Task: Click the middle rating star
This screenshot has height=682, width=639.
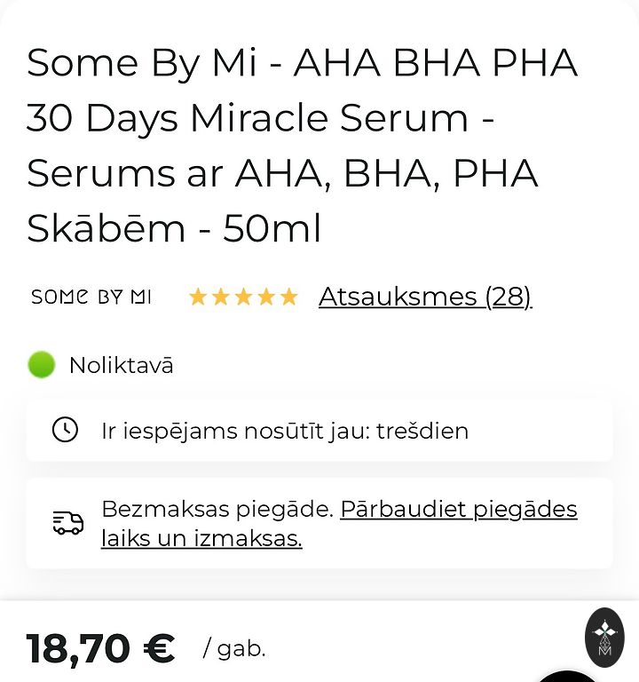Action: click(x=243, y=297)
